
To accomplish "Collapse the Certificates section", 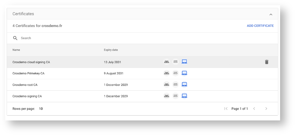I will [x=271, y=14].
